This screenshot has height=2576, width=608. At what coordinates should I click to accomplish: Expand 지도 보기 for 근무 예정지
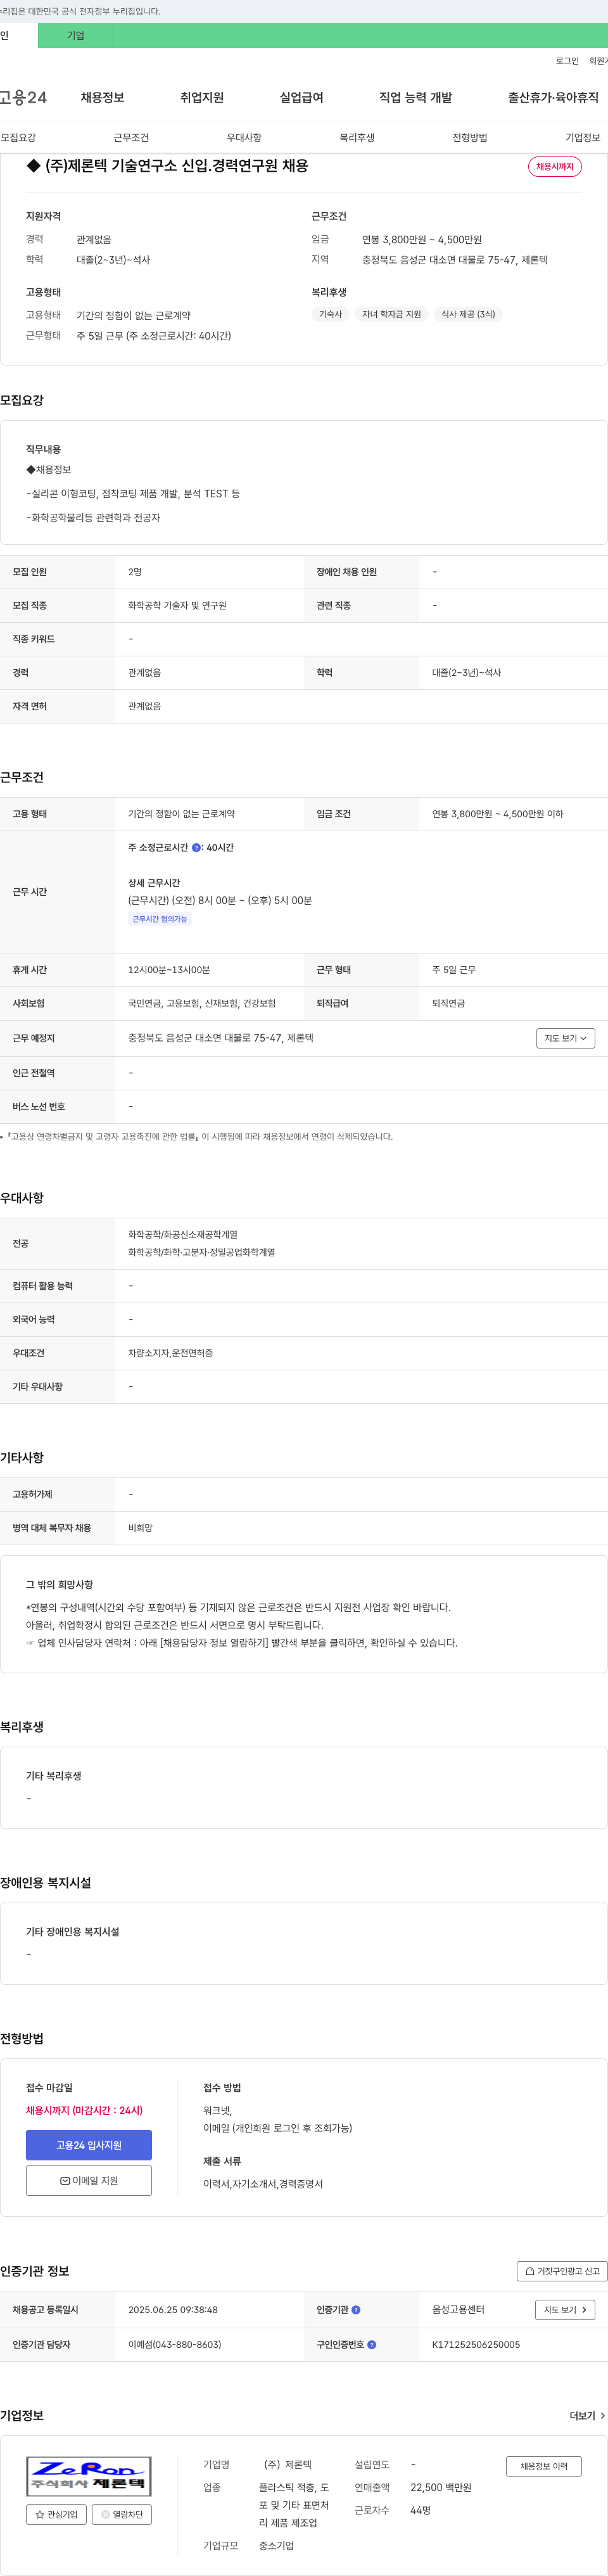point(566,1038)
